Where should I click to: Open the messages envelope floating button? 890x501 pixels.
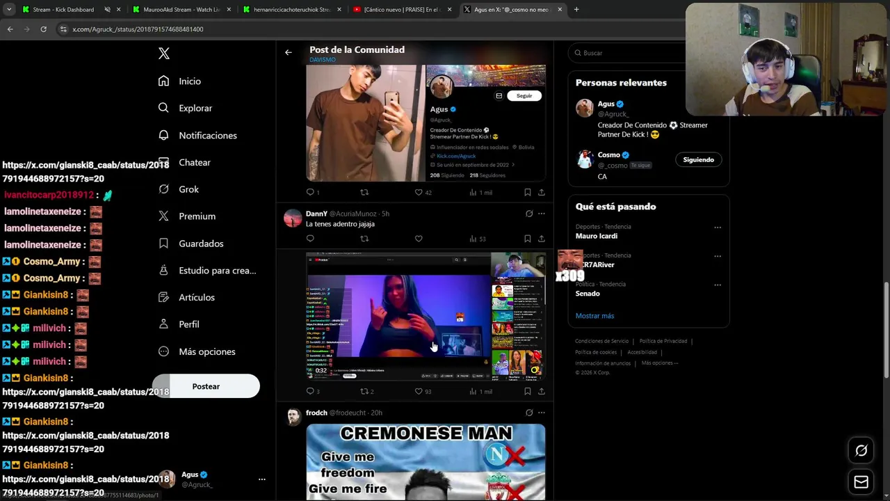point(861,482)
